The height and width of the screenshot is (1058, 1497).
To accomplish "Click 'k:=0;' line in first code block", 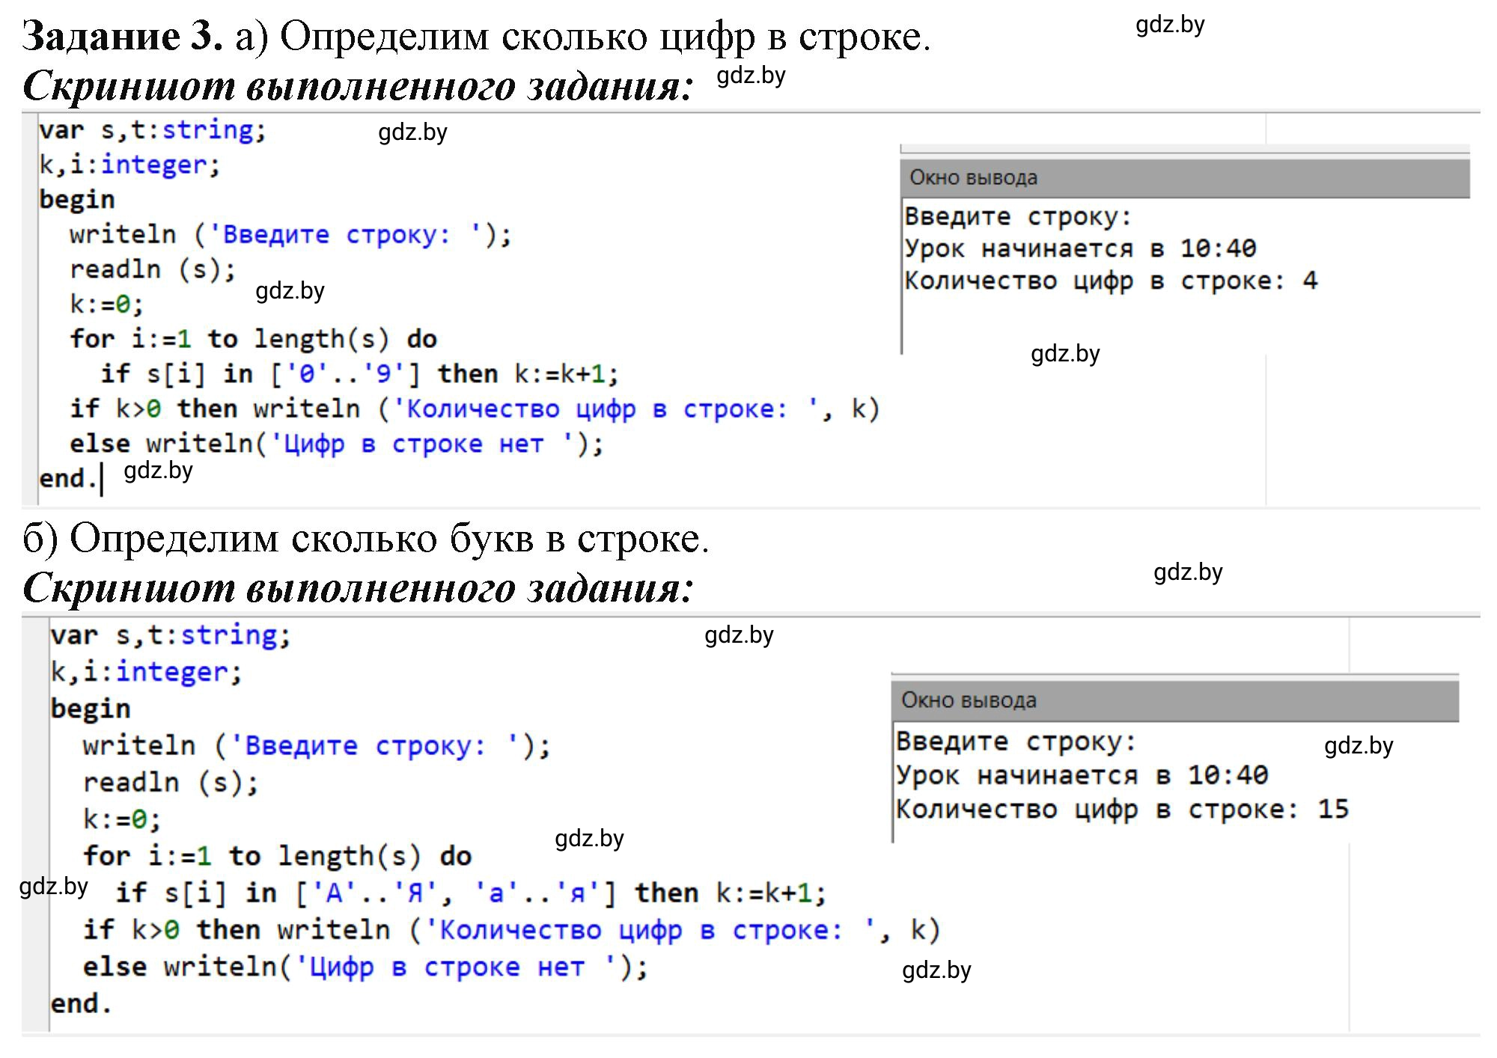I will coord(106,305).
